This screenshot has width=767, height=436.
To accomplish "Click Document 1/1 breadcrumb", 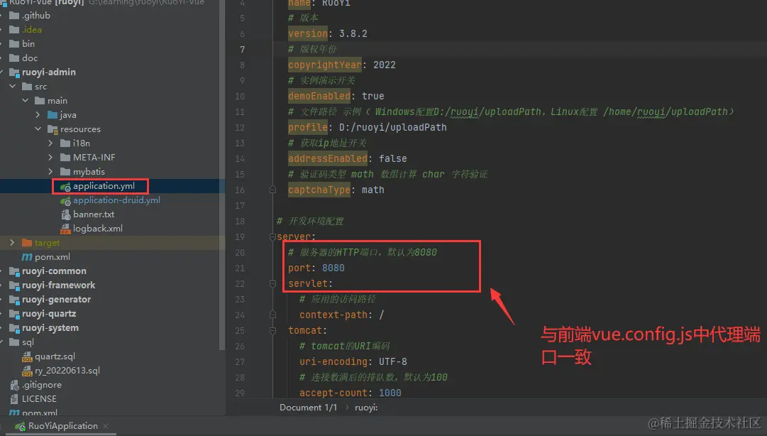I will click(x=308, y=407).
